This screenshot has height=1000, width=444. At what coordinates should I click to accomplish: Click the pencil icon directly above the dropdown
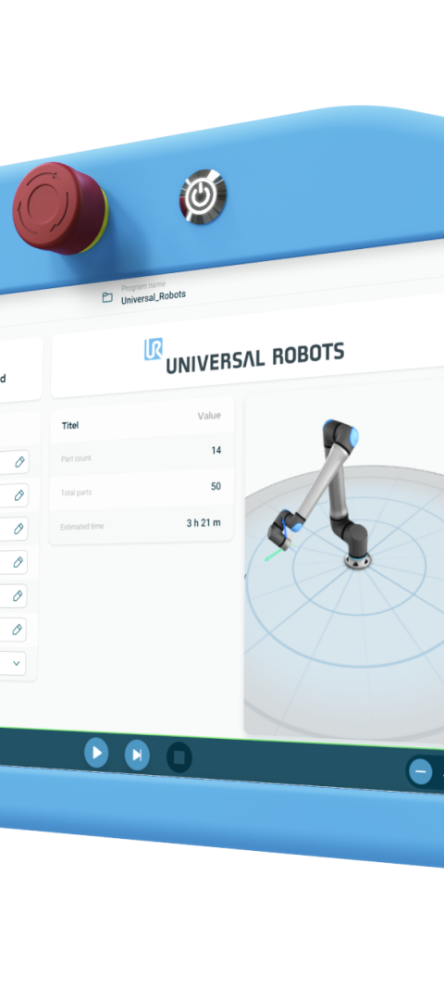coord(18,630)
